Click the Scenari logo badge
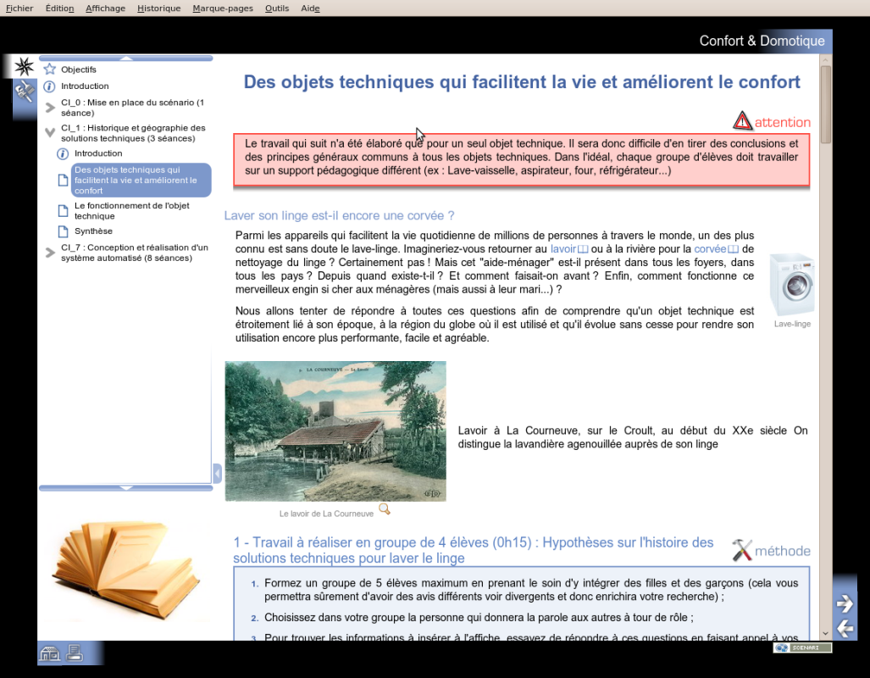 [x=802, y=647]
